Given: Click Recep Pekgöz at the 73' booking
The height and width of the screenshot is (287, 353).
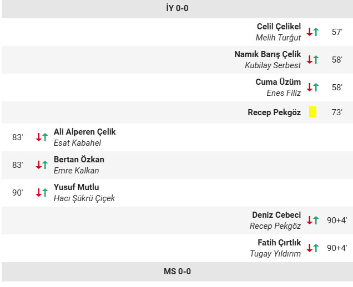Looking at the screenshot, I should pyautogui.click(x=274, y=112).
